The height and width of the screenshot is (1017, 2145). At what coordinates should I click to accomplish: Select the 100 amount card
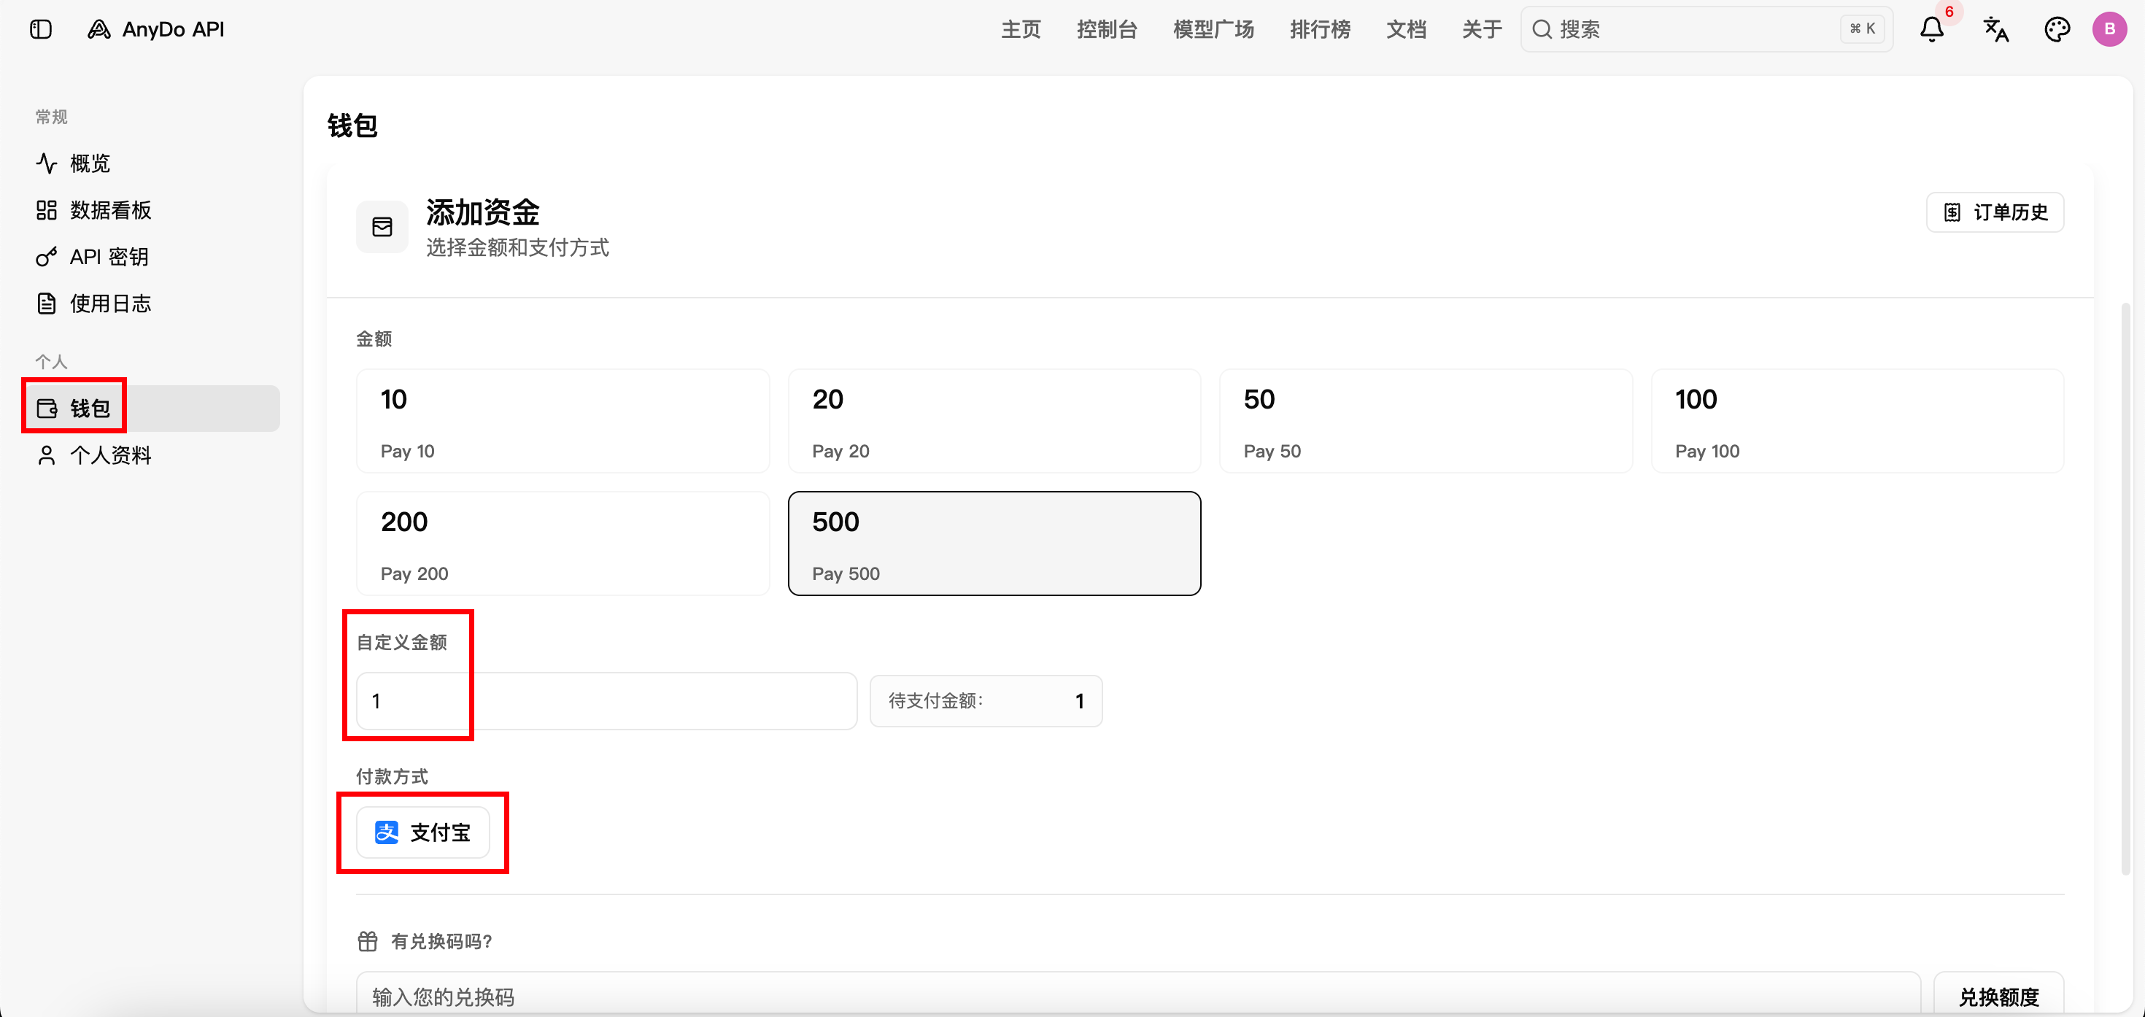[x=1857, y=422]
